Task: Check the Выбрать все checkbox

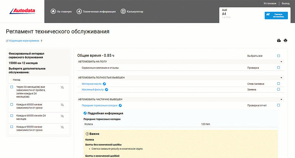Action: tap(278, 56)
